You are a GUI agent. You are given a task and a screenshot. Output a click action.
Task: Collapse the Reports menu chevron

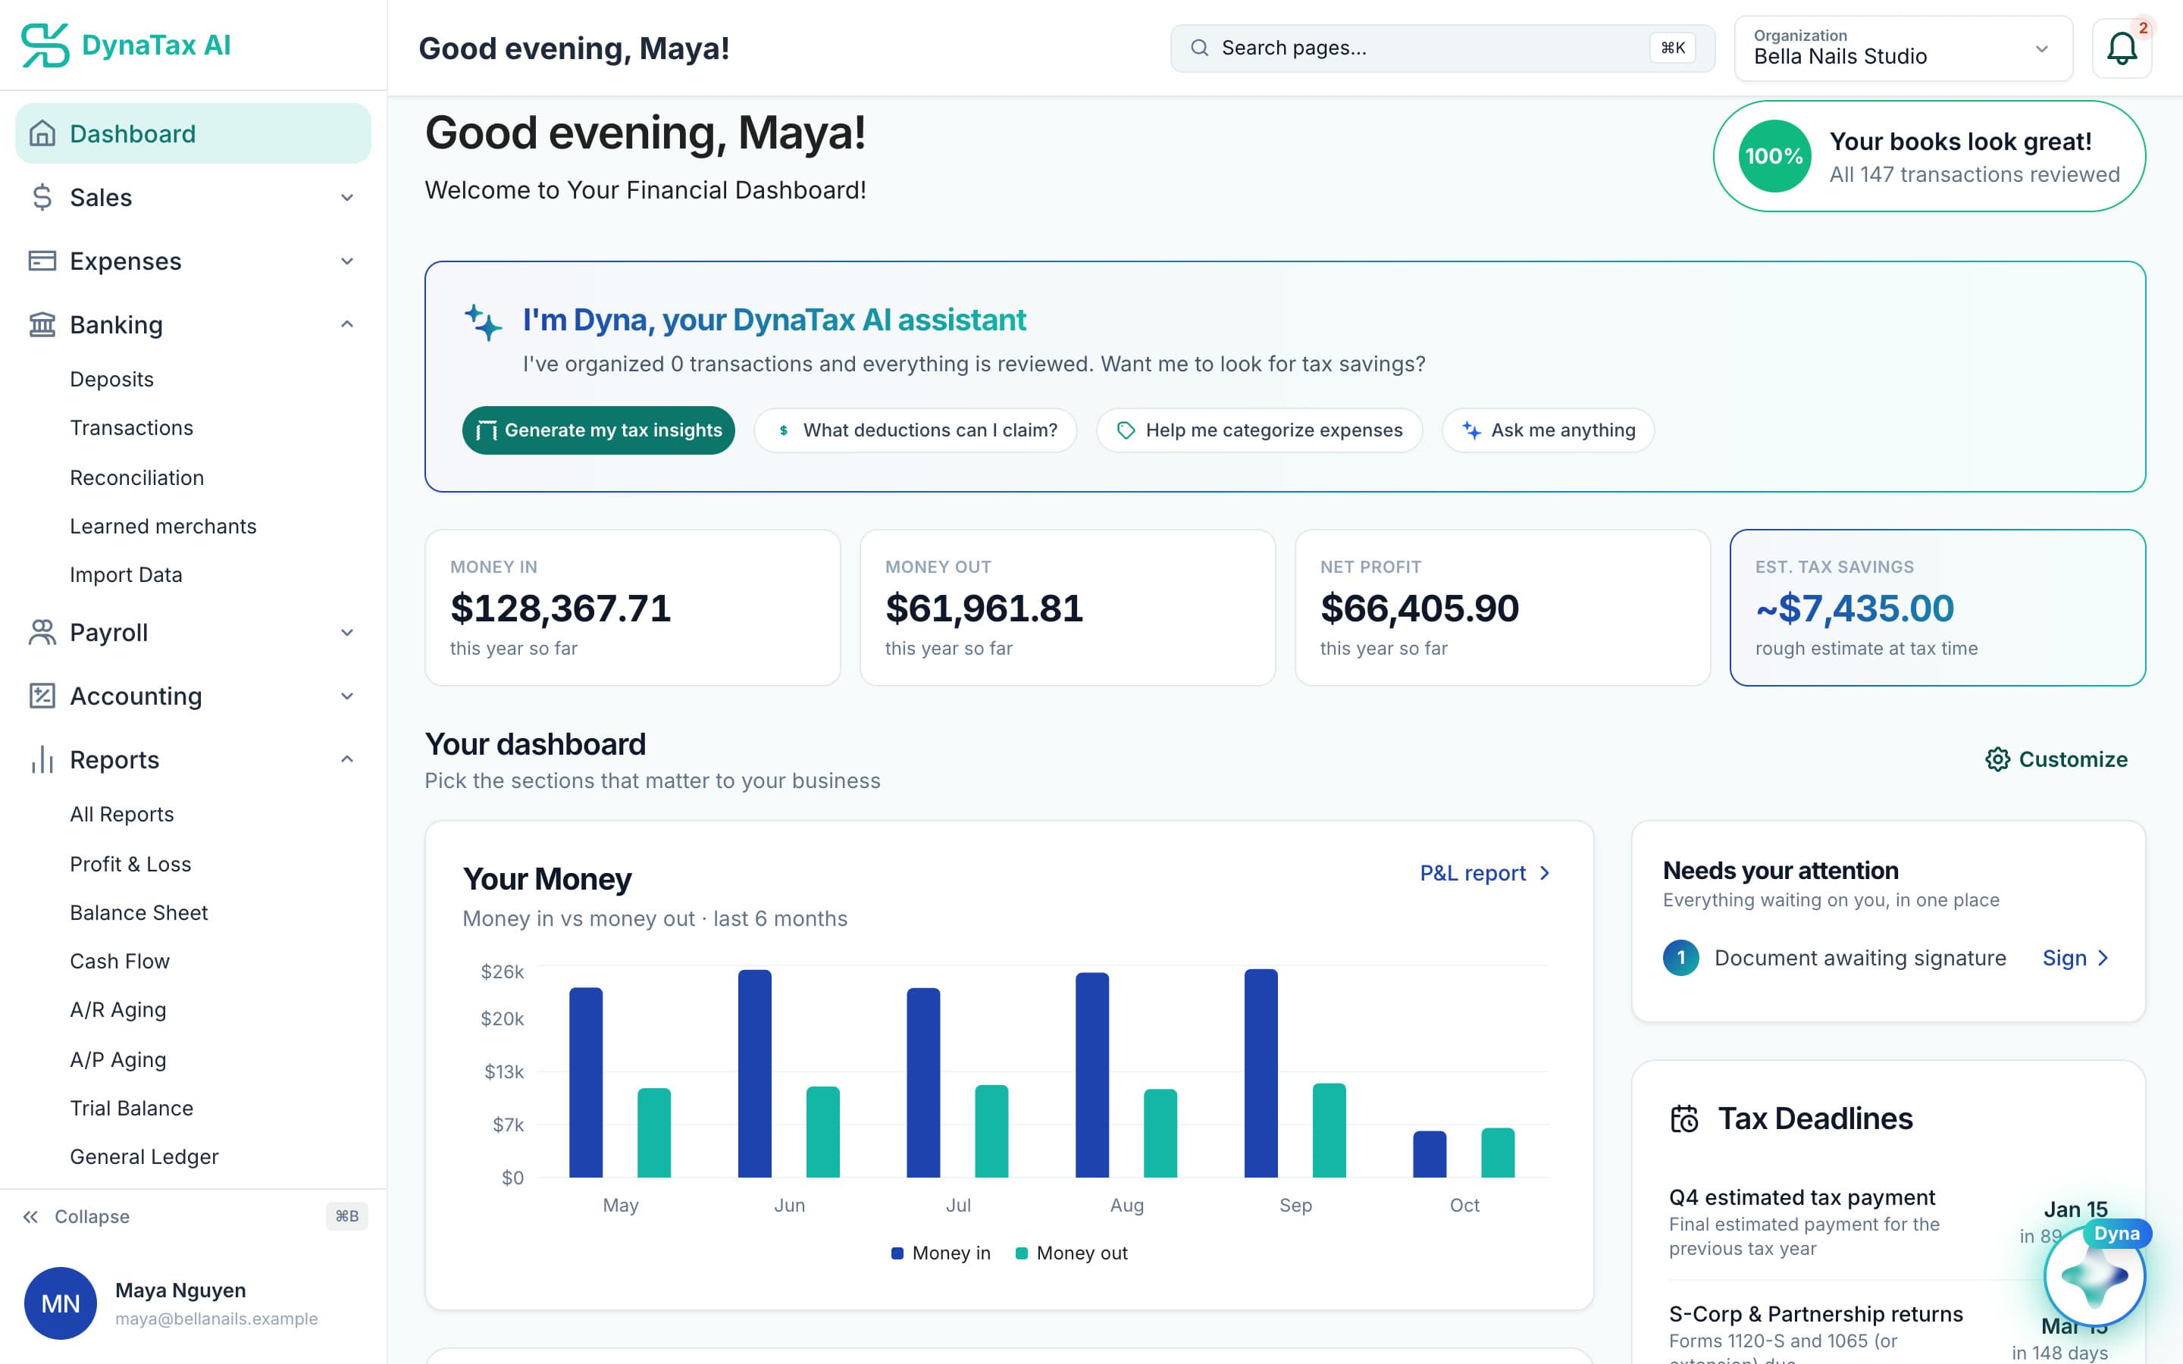coord(346,759)
